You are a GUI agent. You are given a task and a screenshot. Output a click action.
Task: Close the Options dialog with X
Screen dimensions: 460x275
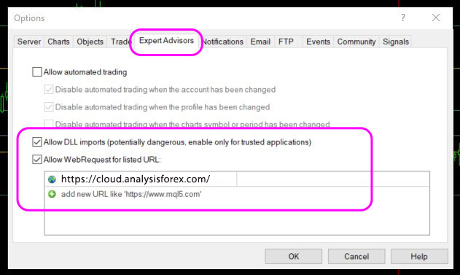tap(436, 18)
